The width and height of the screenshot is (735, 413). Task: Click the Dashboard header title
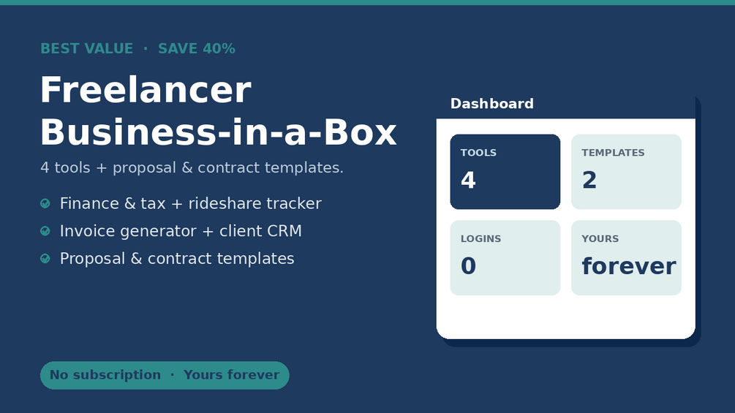click(x=491, y=104)
